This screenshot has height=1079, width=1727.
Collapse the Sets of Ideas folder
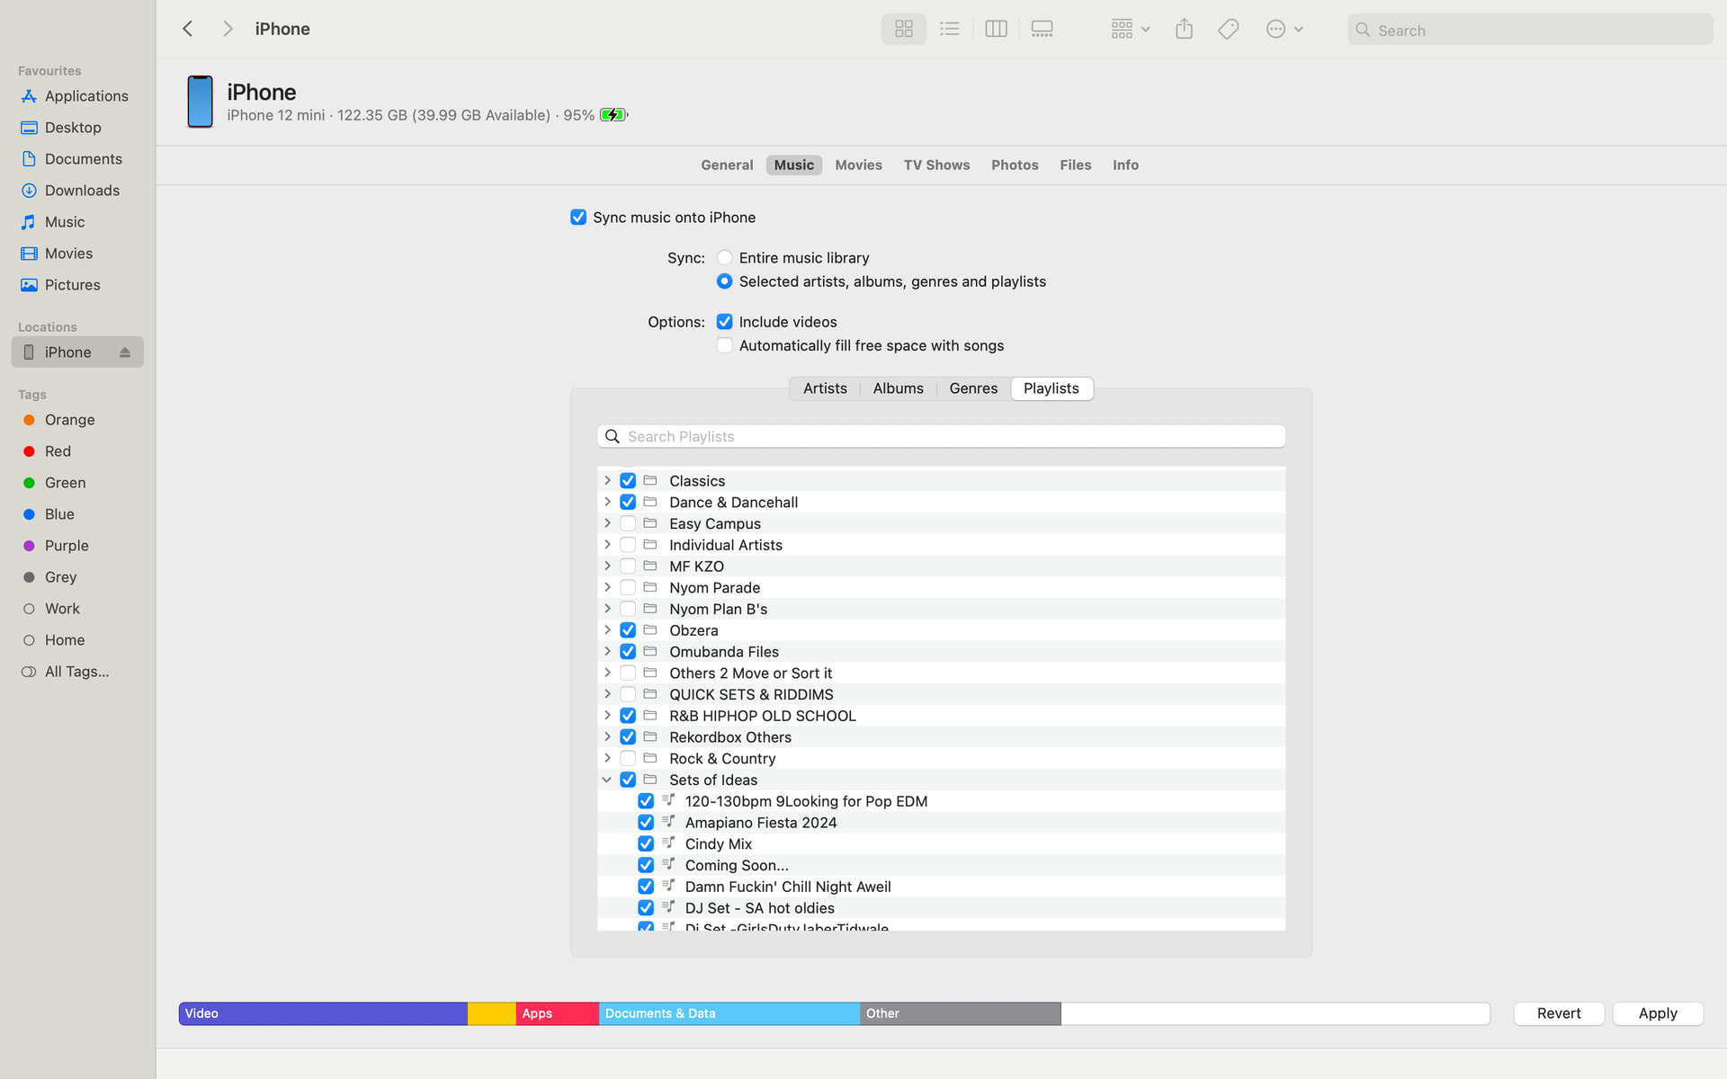607,780
